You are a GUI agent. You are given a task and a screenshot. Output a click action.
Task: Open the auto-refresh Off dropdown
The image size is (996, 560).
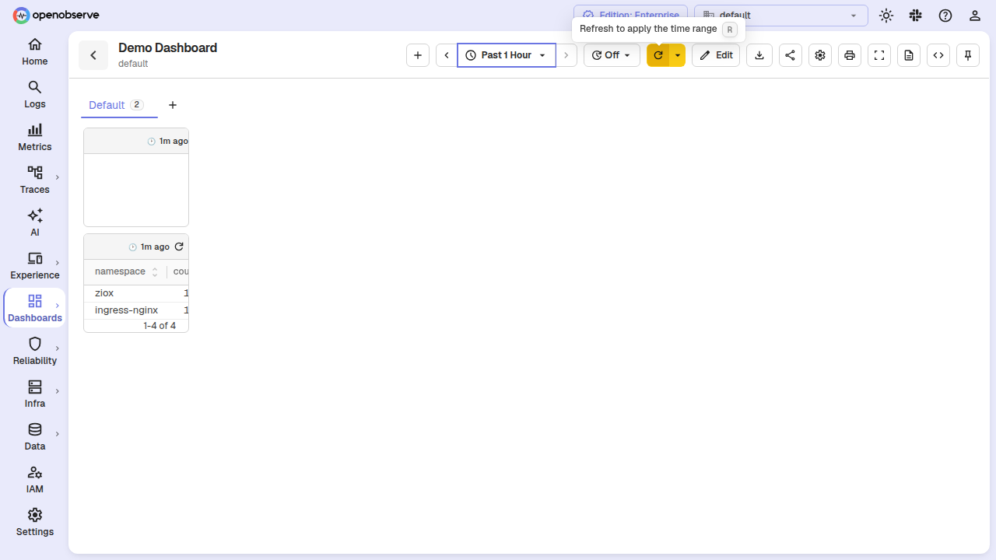click(612, 55)
